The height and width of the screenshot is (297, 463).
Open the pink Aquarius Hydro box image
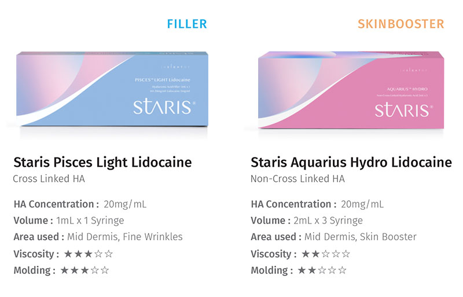[351, 90]
